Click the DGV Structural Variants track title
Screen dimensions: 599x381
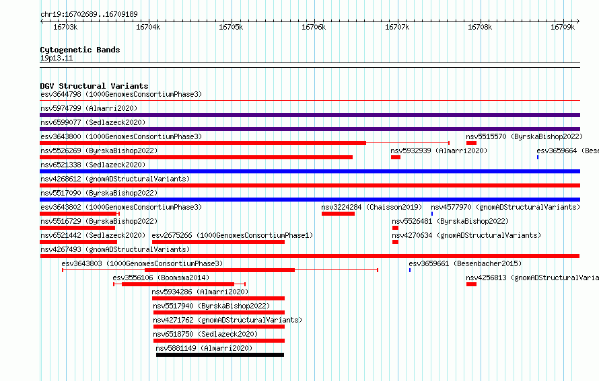pos(94,86)
